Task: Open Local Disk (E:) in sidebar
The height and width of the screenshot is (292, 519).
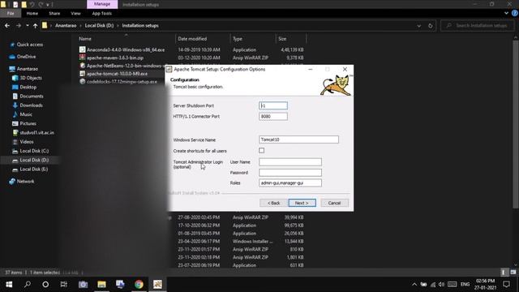Action: click(33, 170)
